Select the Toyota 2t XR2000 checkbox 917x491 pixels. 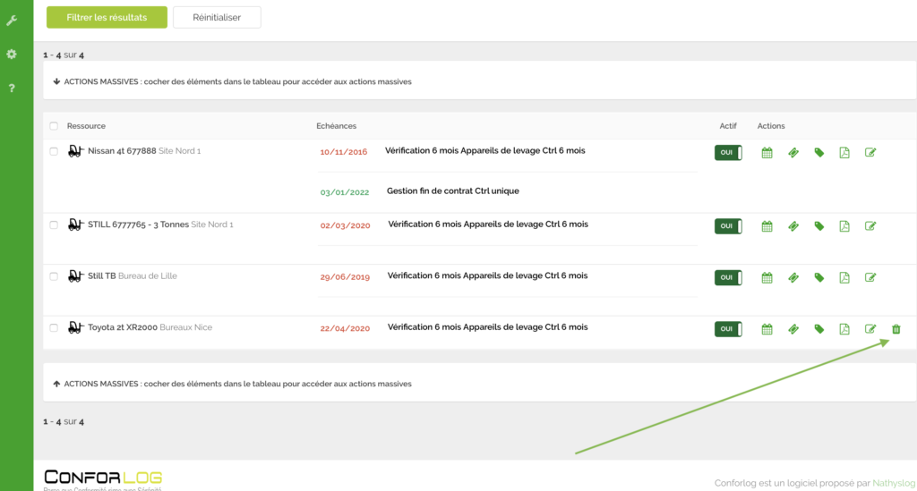54,328
